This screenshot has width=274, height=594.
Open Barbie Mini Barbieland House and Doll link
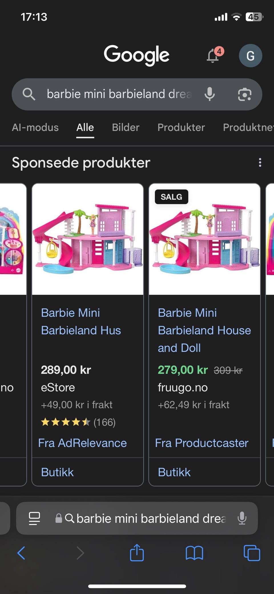click(204, 330)
